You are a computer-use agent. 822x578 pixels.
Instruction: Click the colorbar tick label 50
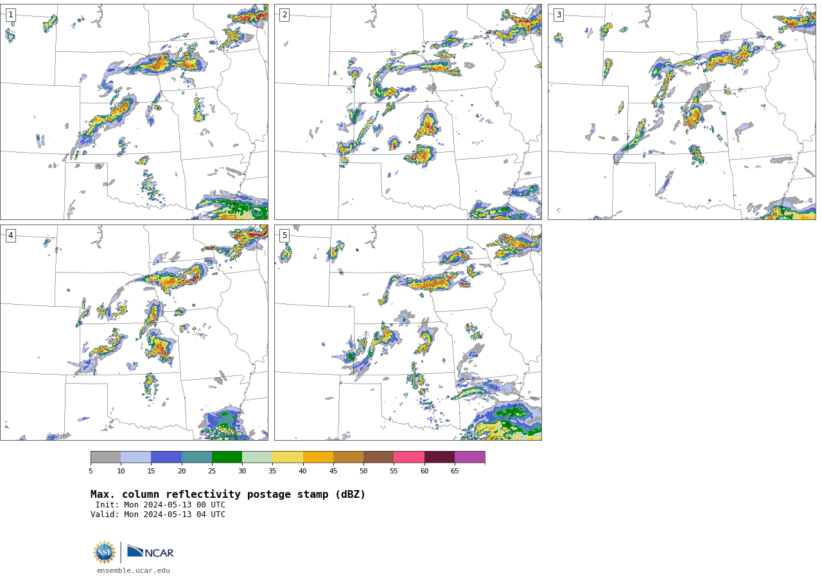tap(363, 472)
